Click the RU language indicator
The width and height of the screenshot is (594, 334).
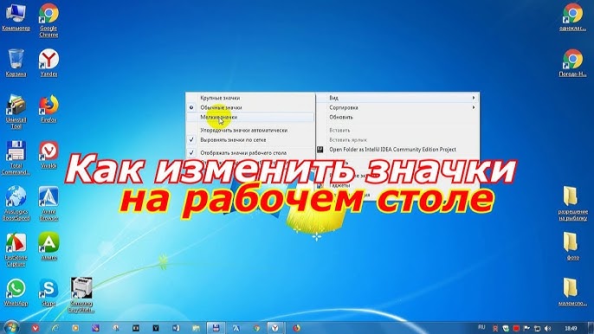[x=481, y=327]
